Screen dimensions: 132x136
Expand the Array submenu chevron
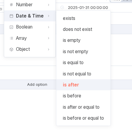[48, 38]
